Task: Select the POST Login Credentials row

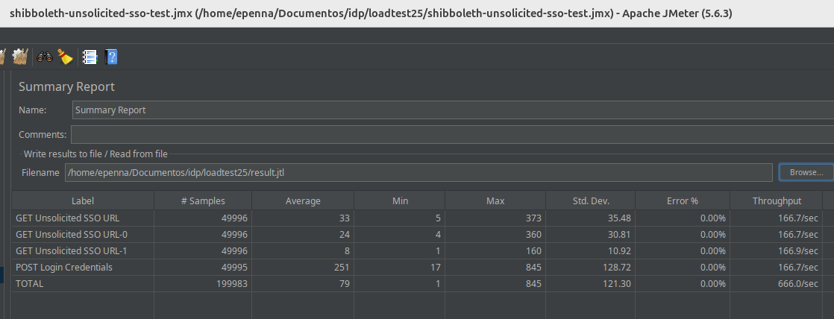Action: [x=83, y=268]
